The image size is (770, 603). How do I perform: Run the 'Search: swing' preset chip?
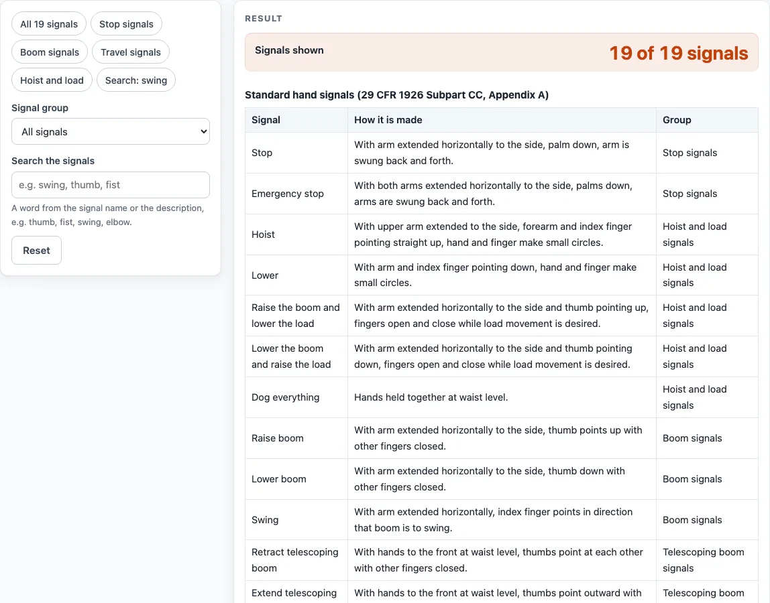tap(136, 80)
